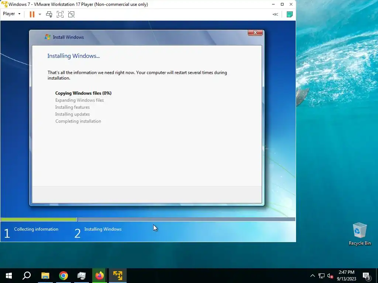Close the Install Windows dialog
The height and width of the screenshot is (283, 378).
[255, 32]
